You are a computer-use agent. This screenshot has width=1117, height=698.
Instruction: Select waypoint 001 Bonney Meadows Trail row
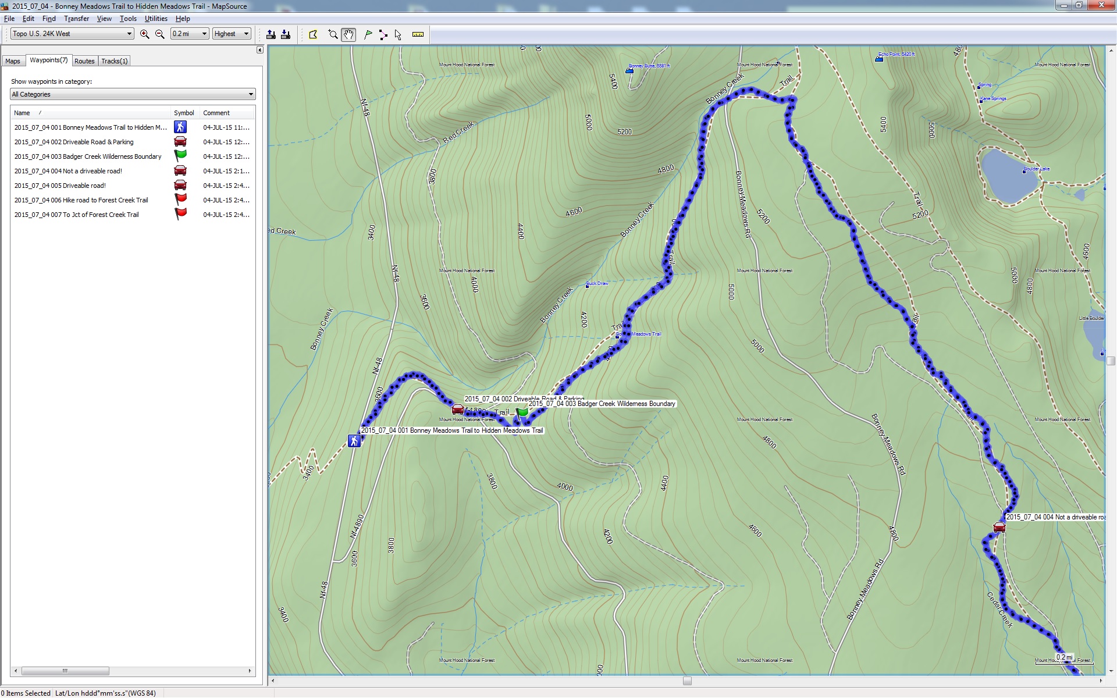[x=133, y=127]
